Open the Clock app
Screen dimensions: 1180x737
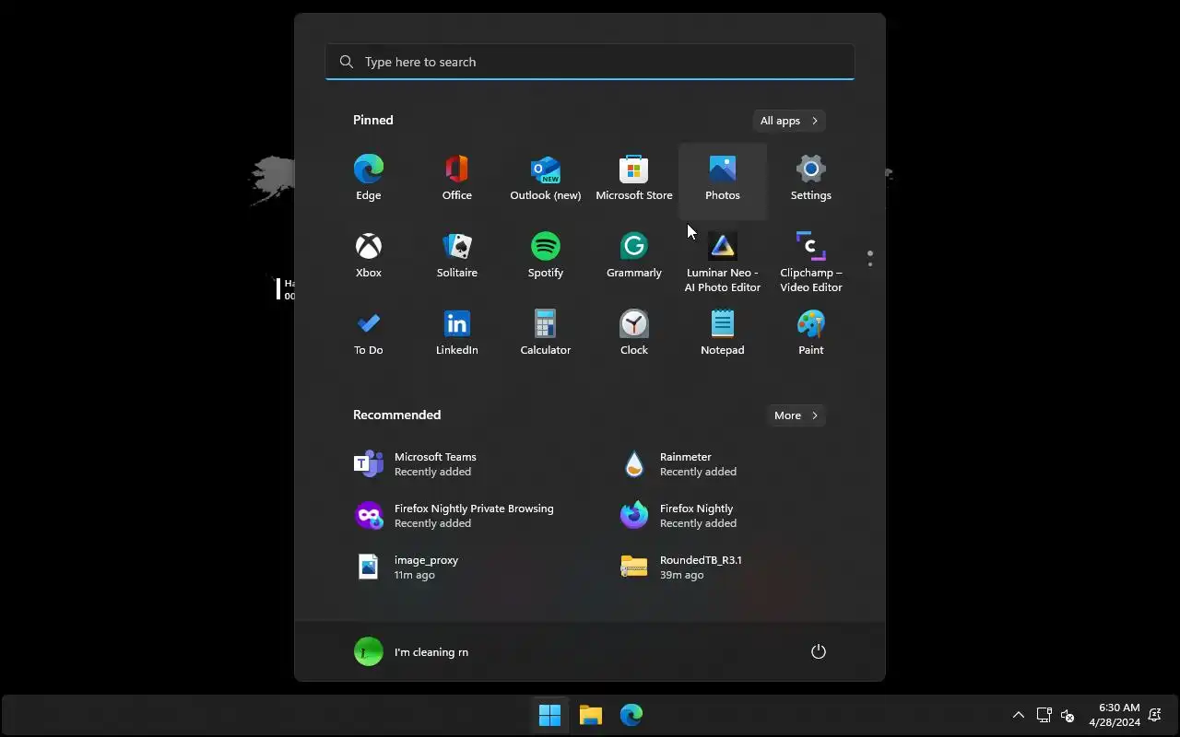coord(634,334)
